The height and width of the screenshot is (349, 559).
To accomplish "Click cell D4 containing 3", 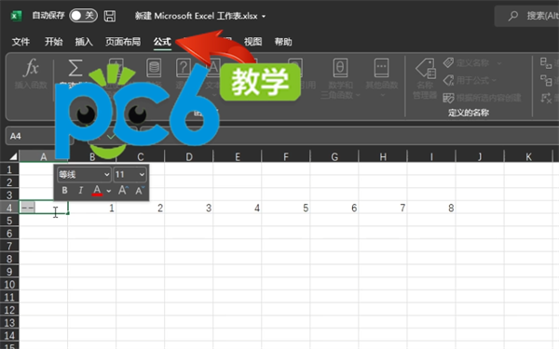I will tap(189, 208).
